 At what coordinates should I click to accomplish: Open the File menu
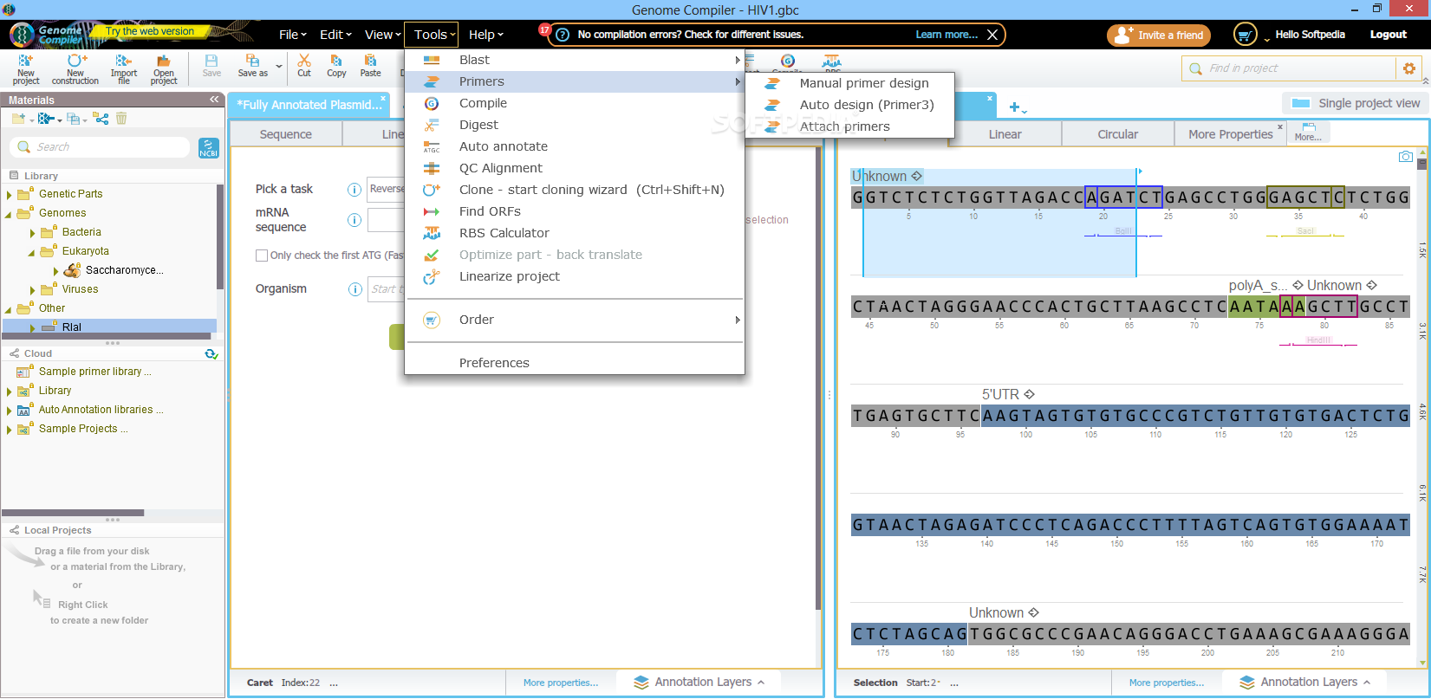pos(292,35)
